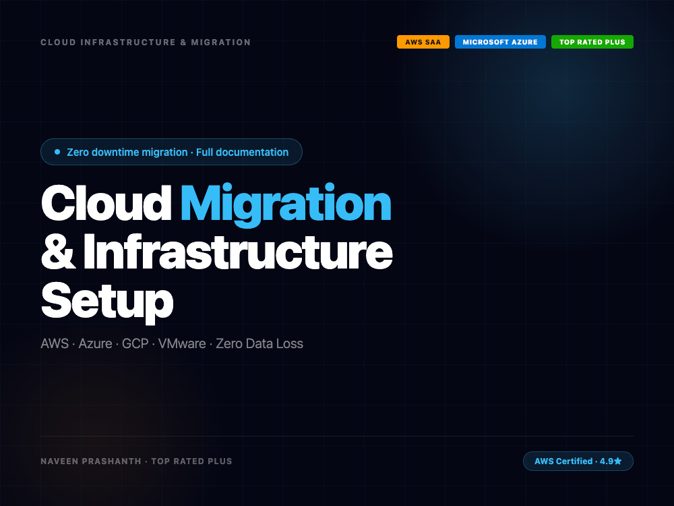
Task: Select the Zero downtime migration pill
Action: (x=171, y=152)
